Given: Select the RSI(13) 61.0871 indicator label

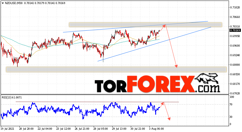Looking at the screenshot, I should [12, 98].
